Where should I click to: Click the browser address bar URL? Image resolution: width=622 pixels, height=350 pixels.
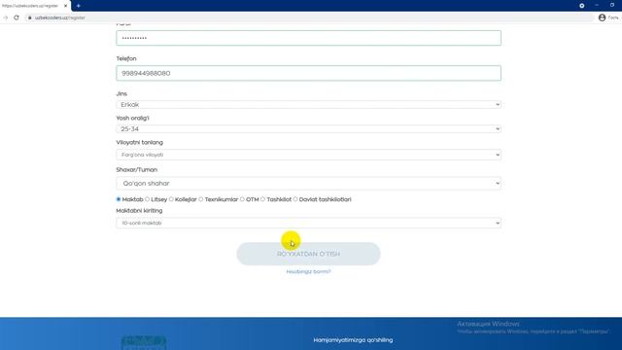click(60, 17)
